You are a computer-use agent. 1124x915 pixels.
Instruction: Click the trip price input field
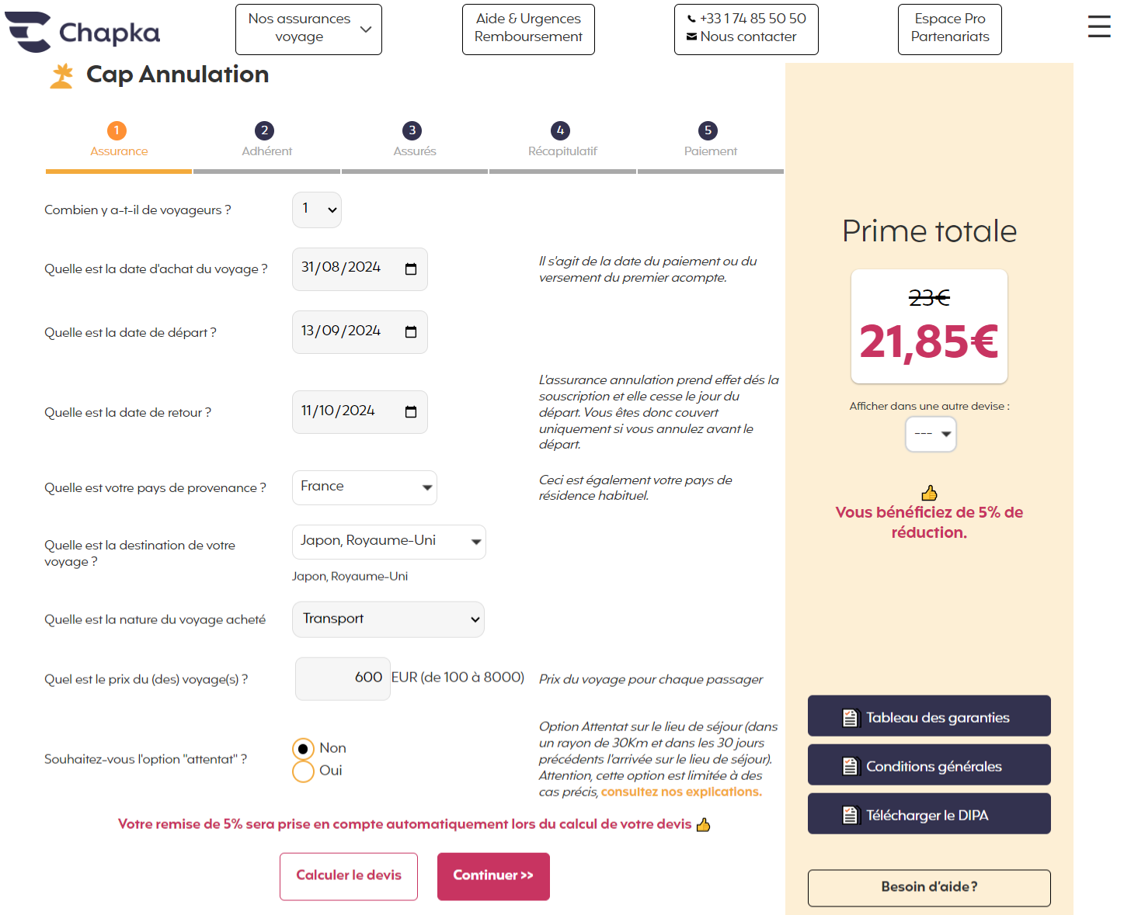coord(343,678)
